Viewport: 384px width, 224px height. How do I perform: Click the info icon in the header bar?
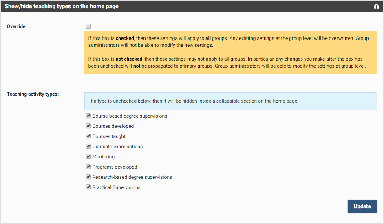pos(376,7)
